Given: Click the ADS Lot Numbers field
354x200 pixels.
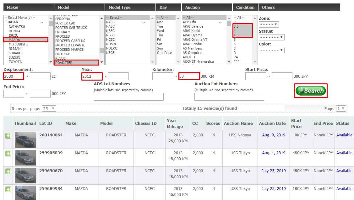Looking at the screenshot, I should pyautogui.click(x=128, y=97).
